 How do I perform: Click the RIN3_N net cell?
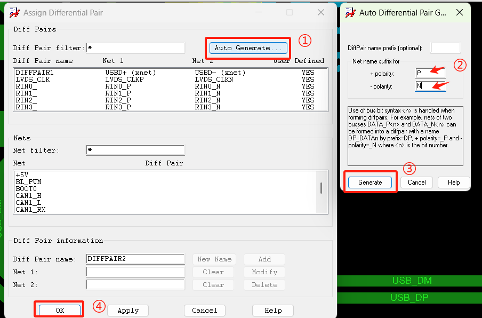[x=207, y=107]
